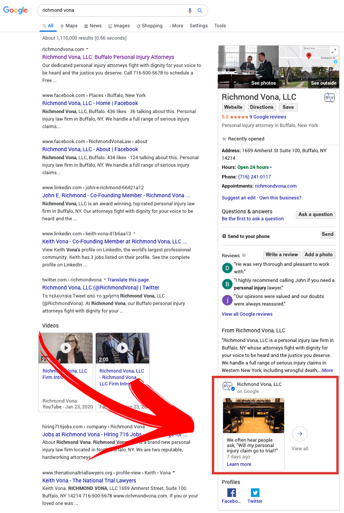Click the purple reviewer avatar J

227,300
